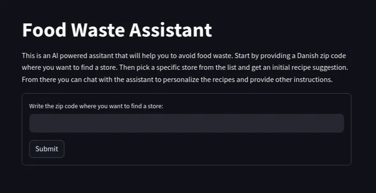Click "provide other instructions" description text

[x=291, y=80]
